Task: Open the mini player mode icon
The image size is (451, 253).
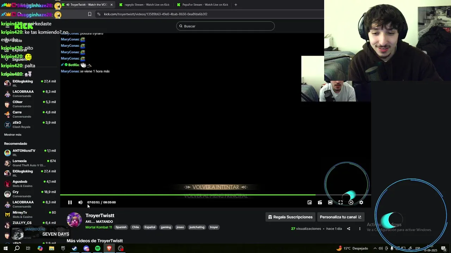Action: pyautogui.click(x=309, y=202)
